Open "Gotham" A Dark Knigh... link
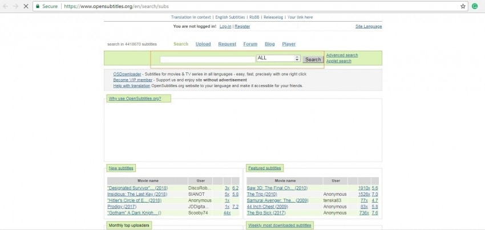Screen dimensions: 485x230 (x=134, y=213)
